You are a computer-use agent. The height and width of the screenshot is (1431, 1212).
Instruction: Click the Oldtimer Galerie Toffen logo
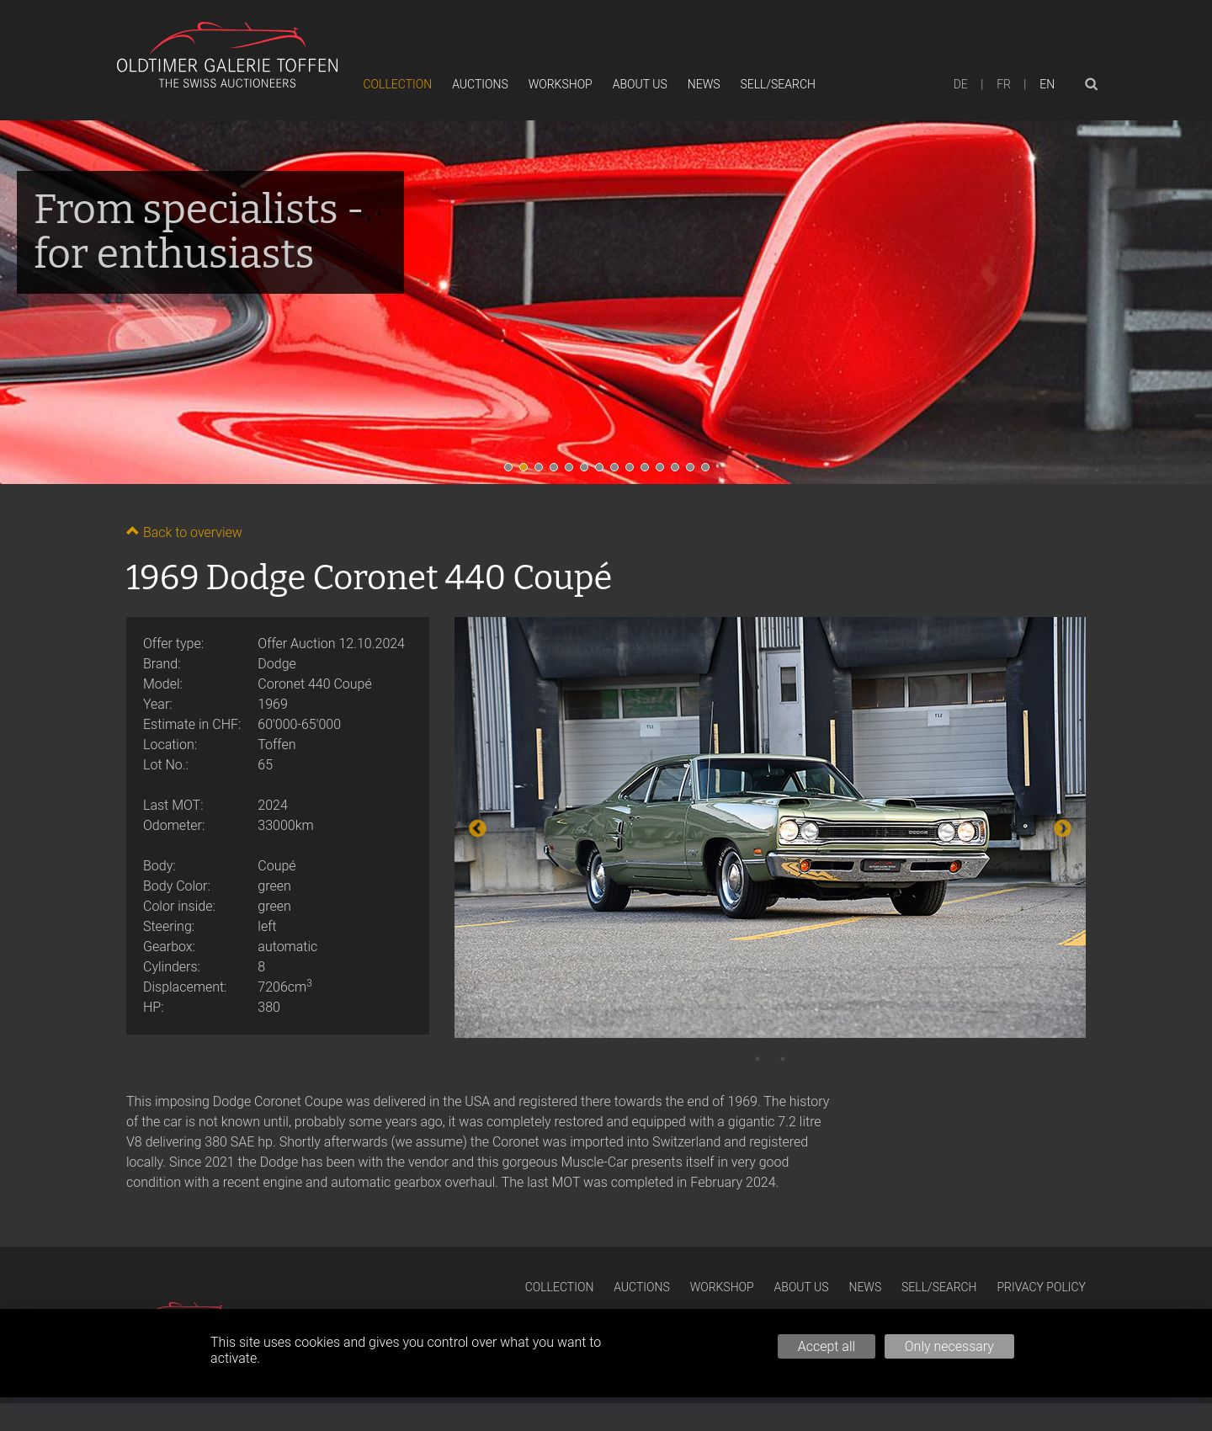coord(227,56)
